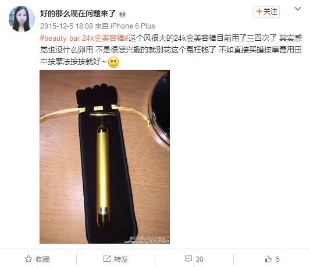Image resolution: width=310 pixels, height=267 pixels.
Task: Open hashtag beauty bar 24k金美容棒
Action: 84,38
